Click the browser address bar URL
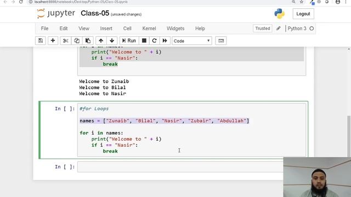The width and height of the screenshot is (351, 197). 81,2
